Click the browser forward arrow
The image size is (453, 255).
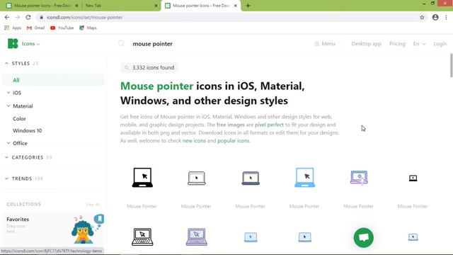click(x=18, y=17)
